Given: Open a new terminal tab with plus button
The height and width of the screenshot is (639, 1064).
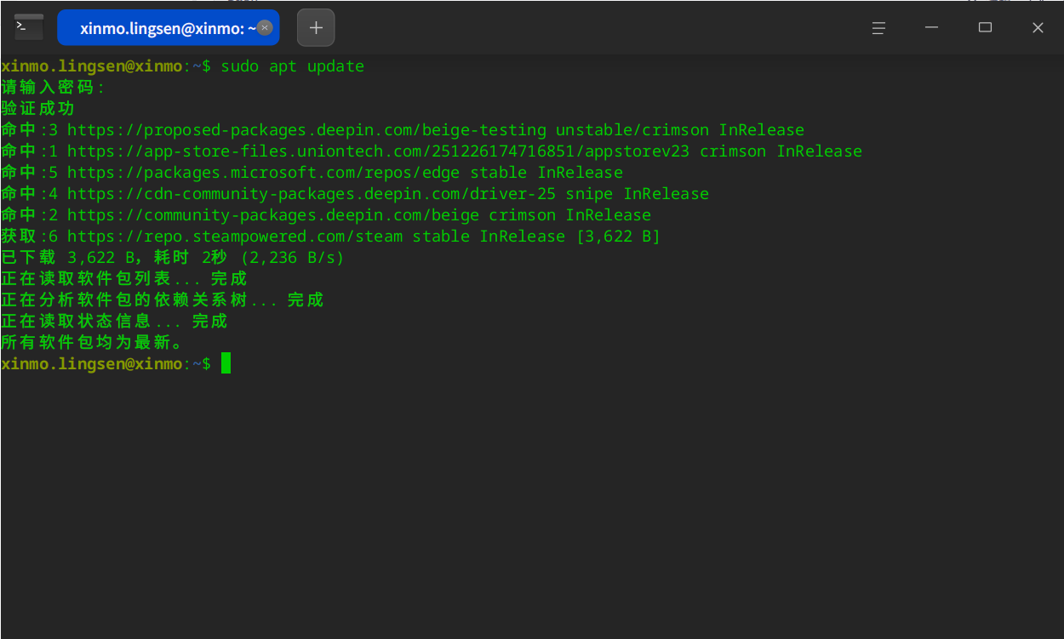Looking at the screenshot, I should pyautogui.click(x=316, y=27).
